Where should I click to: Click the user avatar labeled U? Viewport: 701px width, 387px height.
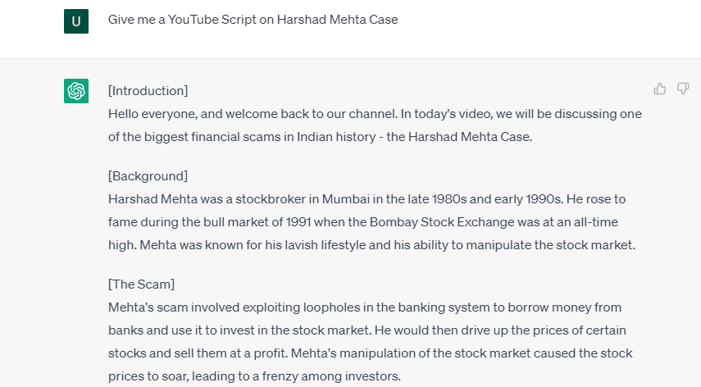[76, 20]
